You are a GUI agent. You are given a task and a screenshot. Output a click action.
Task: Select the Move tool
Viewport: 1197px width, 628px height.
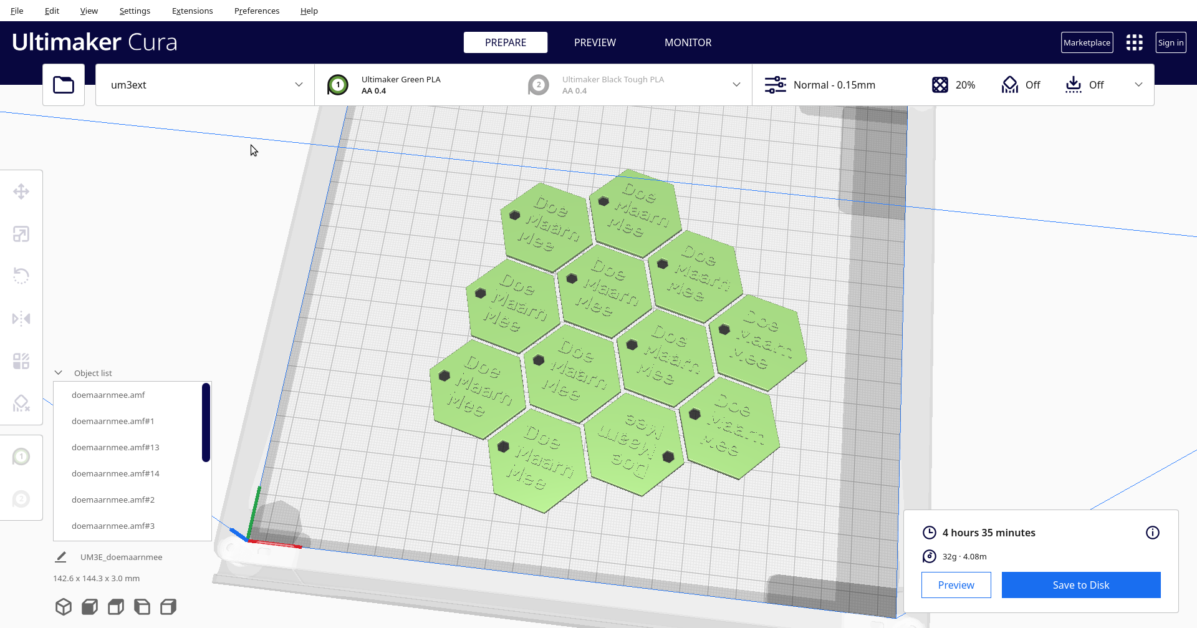21,191
